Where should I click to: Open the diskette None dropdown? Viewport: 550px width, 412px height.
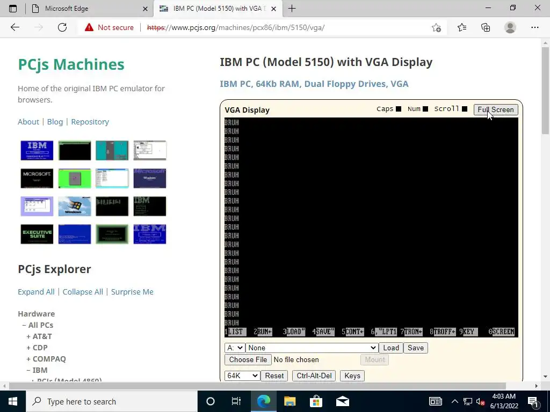(312, 348)
